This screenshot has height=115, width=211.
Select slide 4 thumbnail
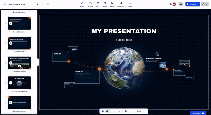pos(19,23)
